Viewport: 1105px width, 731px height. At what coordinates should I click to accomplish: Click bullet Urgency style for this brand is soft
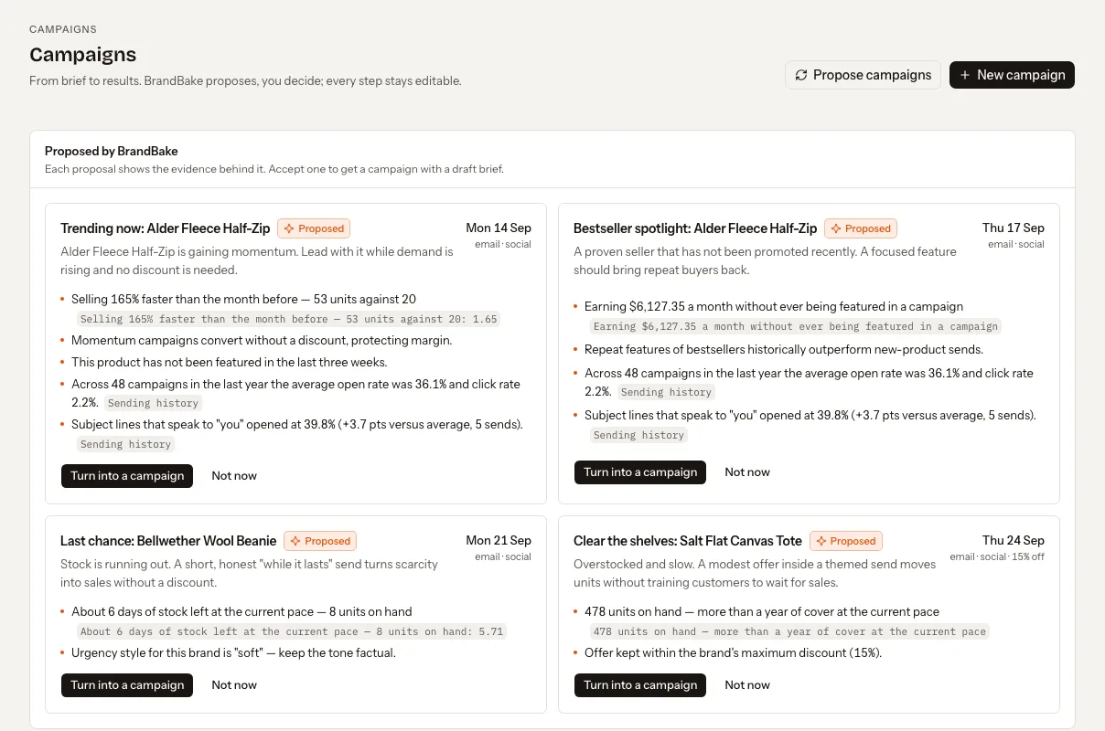[x=233, y=652]
